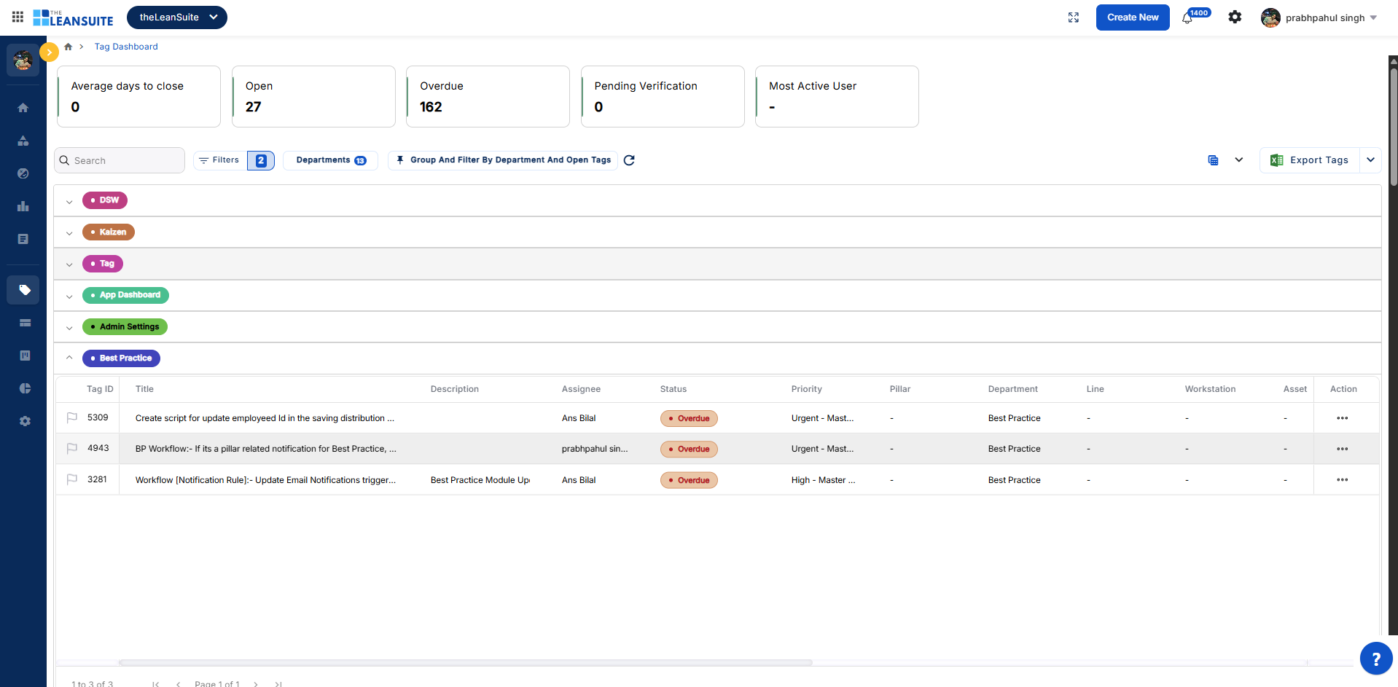
Task: Open Filters button
Action: tap(219, 160)
